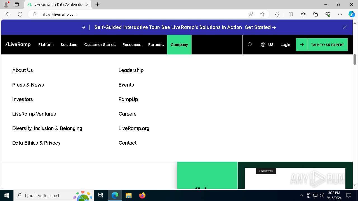This screenshot has height=201, width=358.
Task: Open the LiveRamp.org link
Action: tap(134, 128)
